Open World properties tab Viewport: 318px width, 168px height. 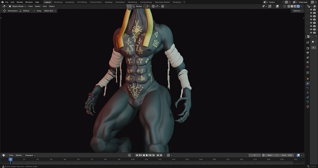pos(308,67)
